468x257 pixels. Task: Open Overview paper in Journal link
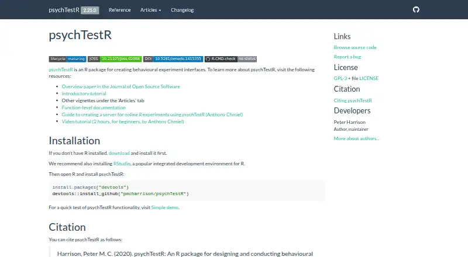click(x=121, y=86)
